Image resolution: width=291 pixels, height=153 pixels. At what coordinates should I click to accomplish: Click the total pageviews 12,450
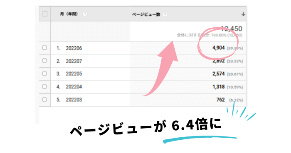click(232, 29)
